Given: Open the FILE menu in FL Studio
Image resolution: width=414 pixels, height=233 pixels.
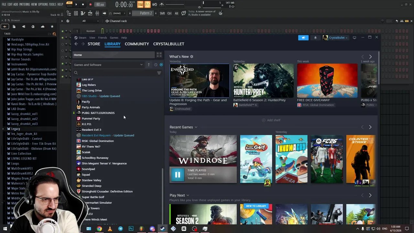Looking at the screenshot, I should pos(4,4).
